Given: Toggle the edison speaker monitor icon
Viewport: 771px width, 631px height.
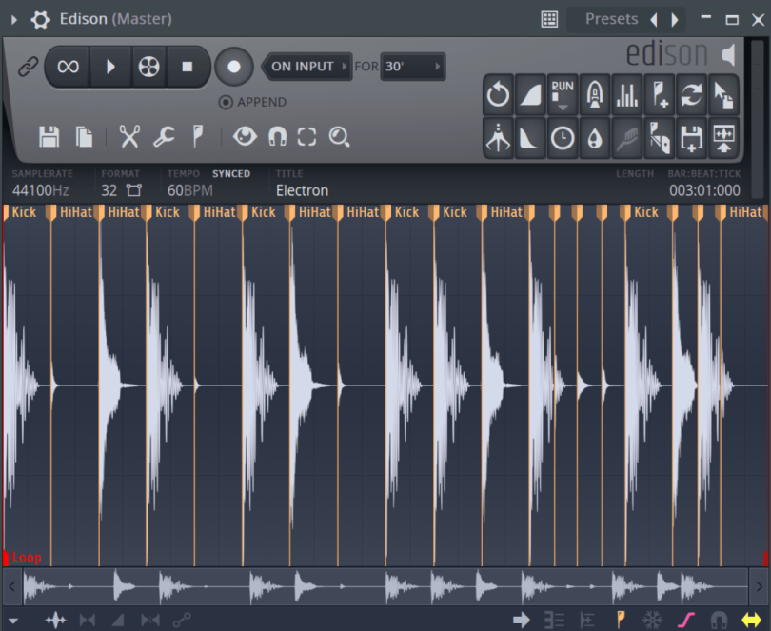Looking at the screenshot, I should [x=728, y=54].
